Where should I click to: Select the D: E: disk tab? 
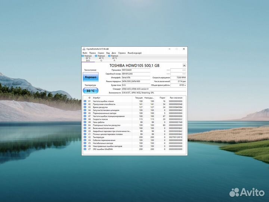click(88, 58)
